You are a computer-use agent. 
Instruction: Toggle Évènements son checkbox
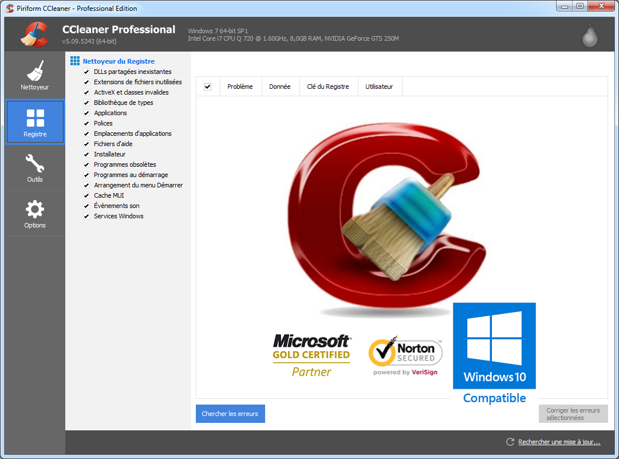tap(86, 205)
